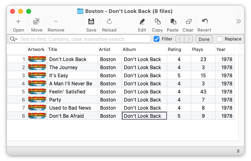Select the Rating cell for Don't Be Afraid
Screen dimensions: 251x161
[x=179, y=116]
